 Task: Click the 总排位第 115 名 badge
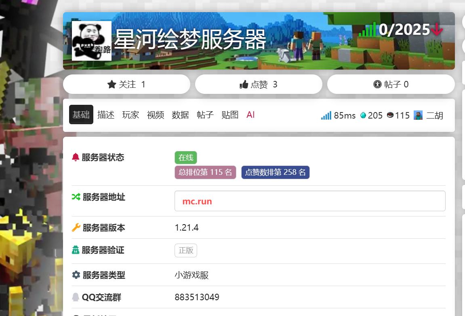[205, 172]
